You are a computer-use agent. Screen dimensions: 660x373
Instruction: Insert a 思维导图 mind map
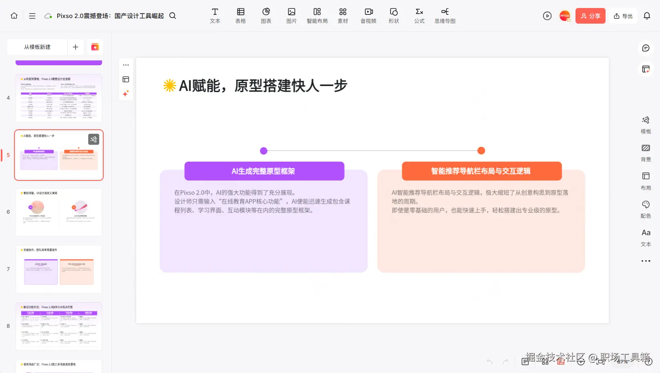445,16
